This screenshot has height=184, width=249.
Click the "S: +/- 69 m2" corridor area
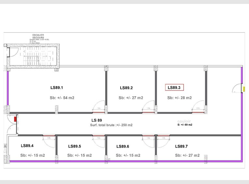[185, 125]
